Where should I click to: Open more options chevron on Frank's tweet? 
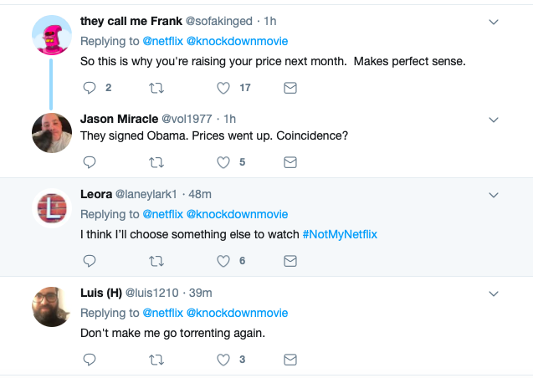(494, 22)
